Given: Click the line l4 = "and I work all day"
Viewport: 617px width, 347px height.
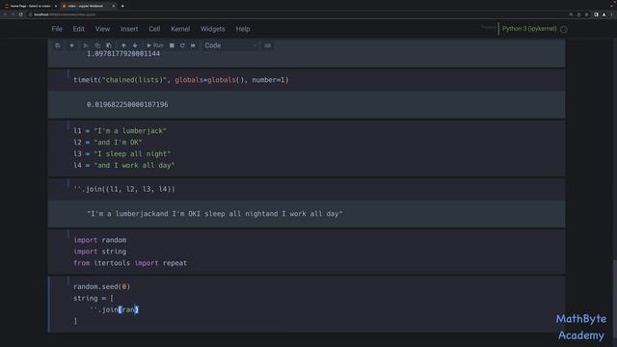Looking at the screenshot, I should [124, 166].
